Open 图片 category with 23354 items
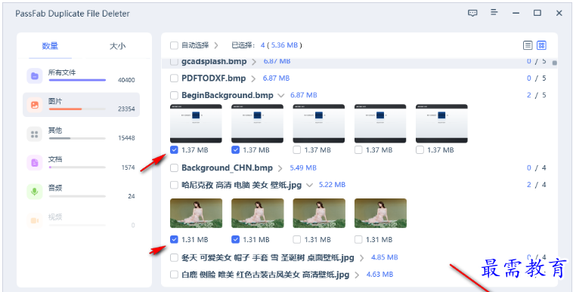 click(x=81, y=105)
